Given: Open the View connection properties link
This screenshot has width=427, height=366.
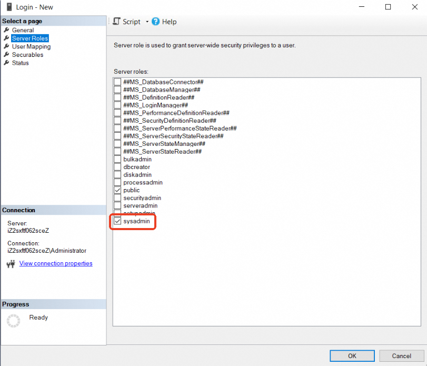Looking at the screenshot, I should [56, 263].
